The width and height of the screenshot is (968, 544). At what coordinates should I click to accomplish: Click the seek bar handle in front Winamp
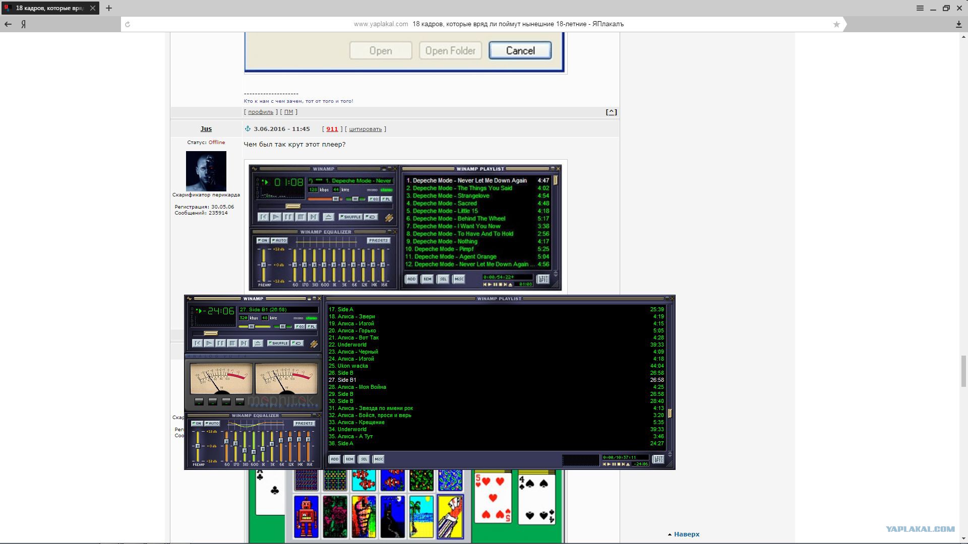[x=211, y=333]
